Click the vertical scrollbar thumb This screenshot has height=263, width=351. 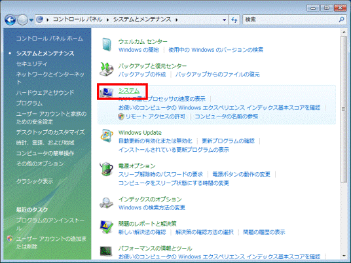344,110
